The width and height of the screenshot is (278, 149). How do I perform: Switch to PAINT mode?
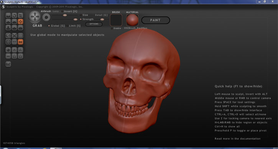[x=156, y=20]
